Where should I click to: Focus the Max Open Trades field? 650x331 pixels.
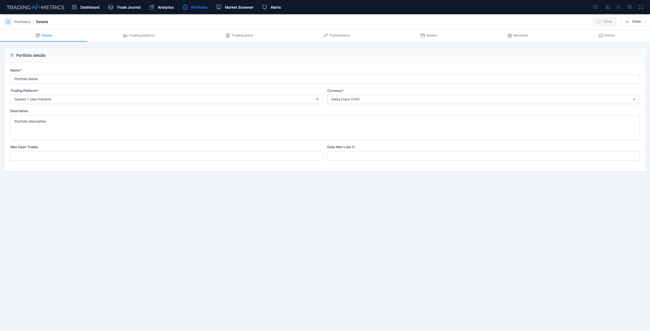tap(167, 156)
